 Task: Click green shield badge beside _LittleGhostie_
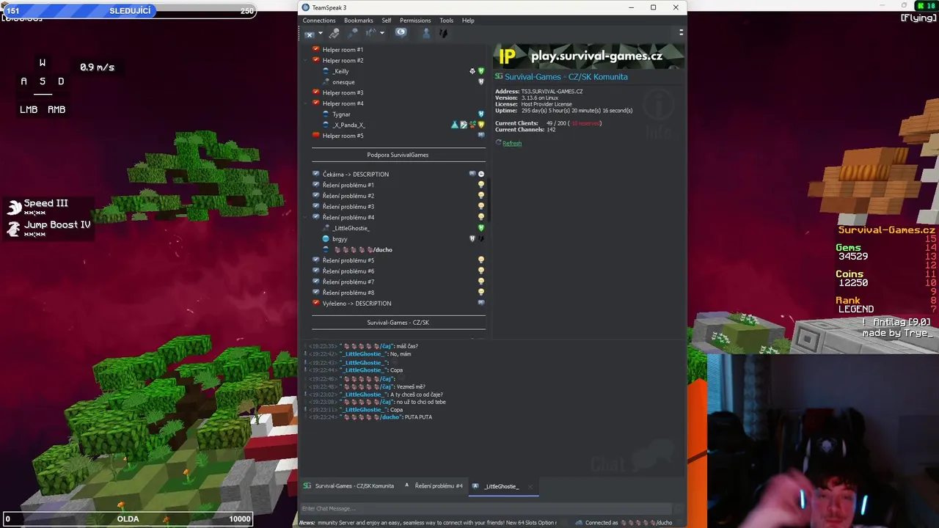[481, 228]
